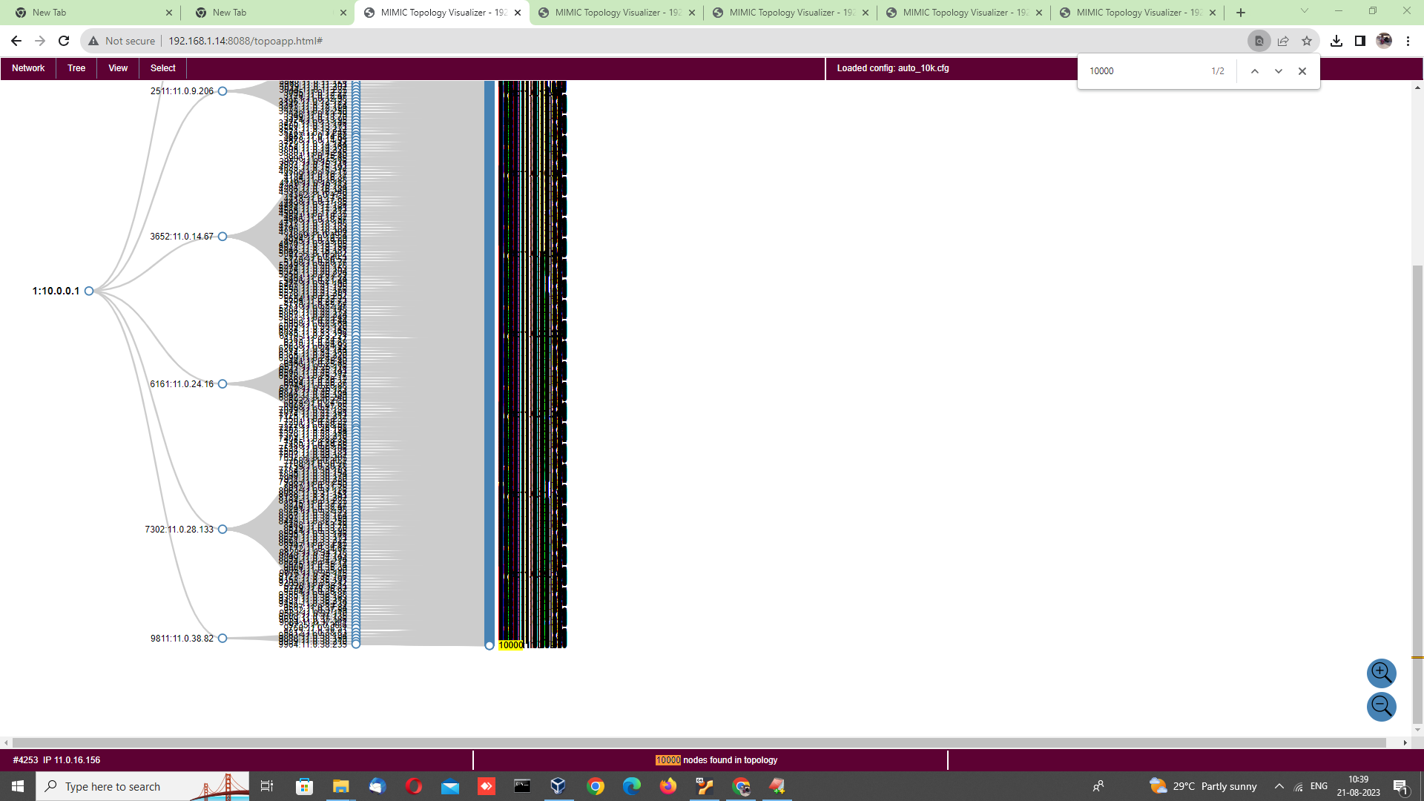Click zoom in icon bottom right

tap(1381, 673)
